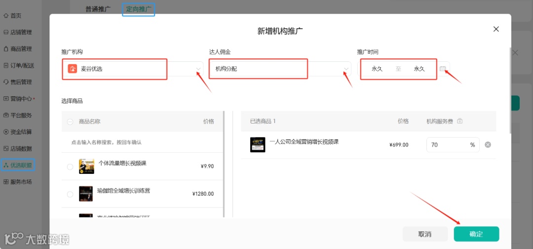Click product name 个体流量增长视频课
This screenshot has width=533, height=249.
pyautogui.click(x=123, y=163)
